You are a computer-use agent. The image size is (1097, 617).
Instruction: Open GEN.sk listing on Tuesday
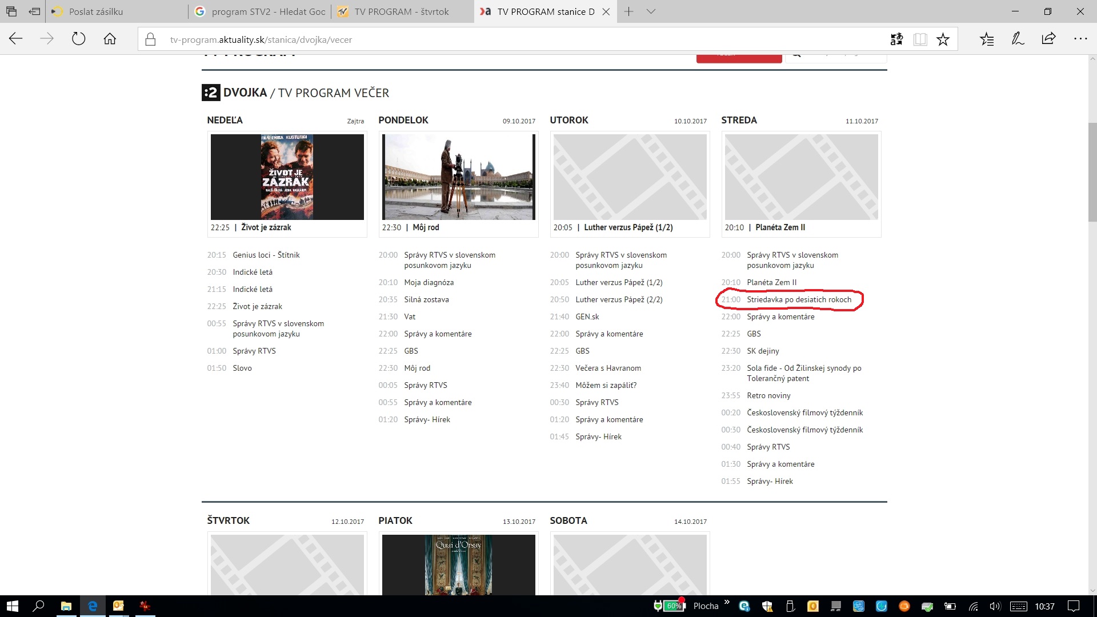coord(587,316)
